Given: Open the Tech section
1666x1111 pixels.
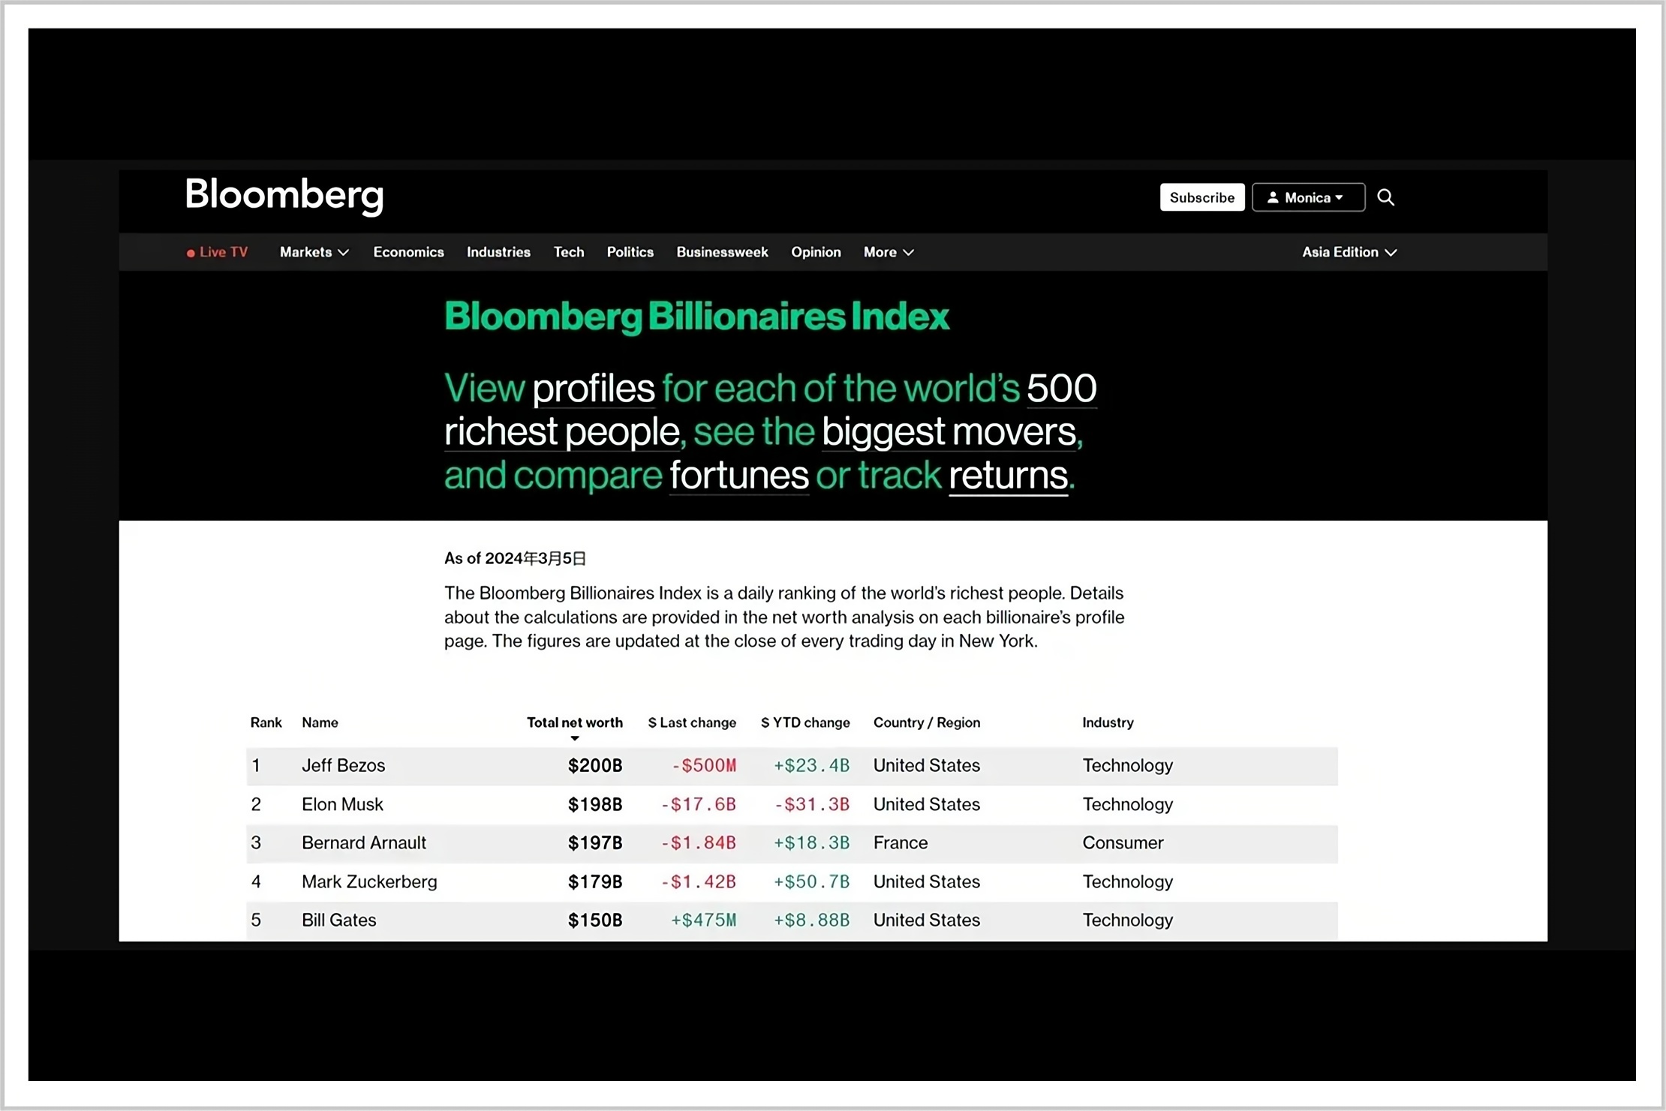Looking at the screenshot, I should click(569, 252).
